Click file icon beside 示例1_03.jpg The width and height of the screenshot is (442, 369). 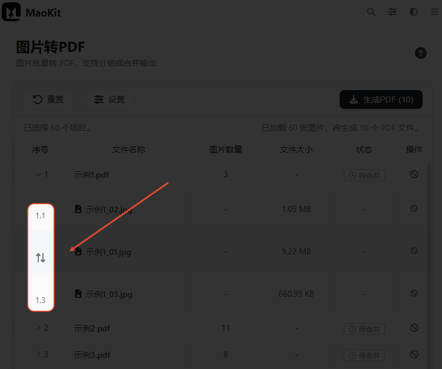(78, 294)
